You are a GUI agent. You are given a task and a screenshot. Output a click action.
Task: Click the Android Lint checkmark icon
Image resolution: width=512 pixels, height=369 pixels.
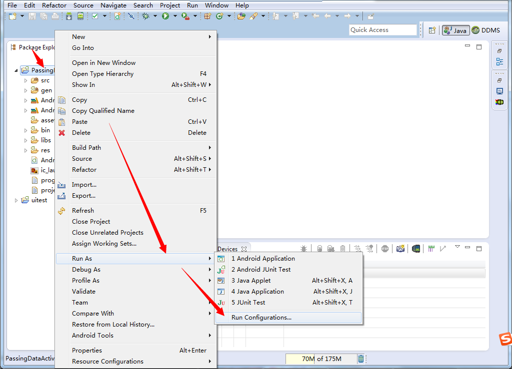(95, 16)
